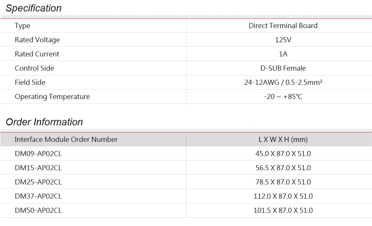Click the Order Information heading
The width and height of the screenshot is (372, 226).
click(x=44, y=122)
